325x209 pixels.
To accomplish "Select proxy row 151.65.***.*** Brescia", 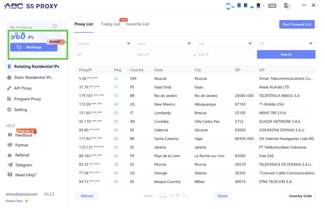I will 195,113.
